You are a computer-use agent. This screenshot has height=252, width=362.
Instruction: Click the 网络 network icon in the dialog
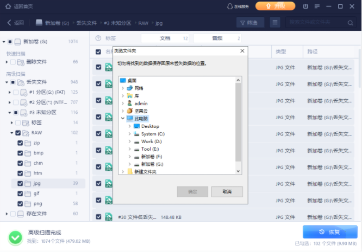(129, 88)
